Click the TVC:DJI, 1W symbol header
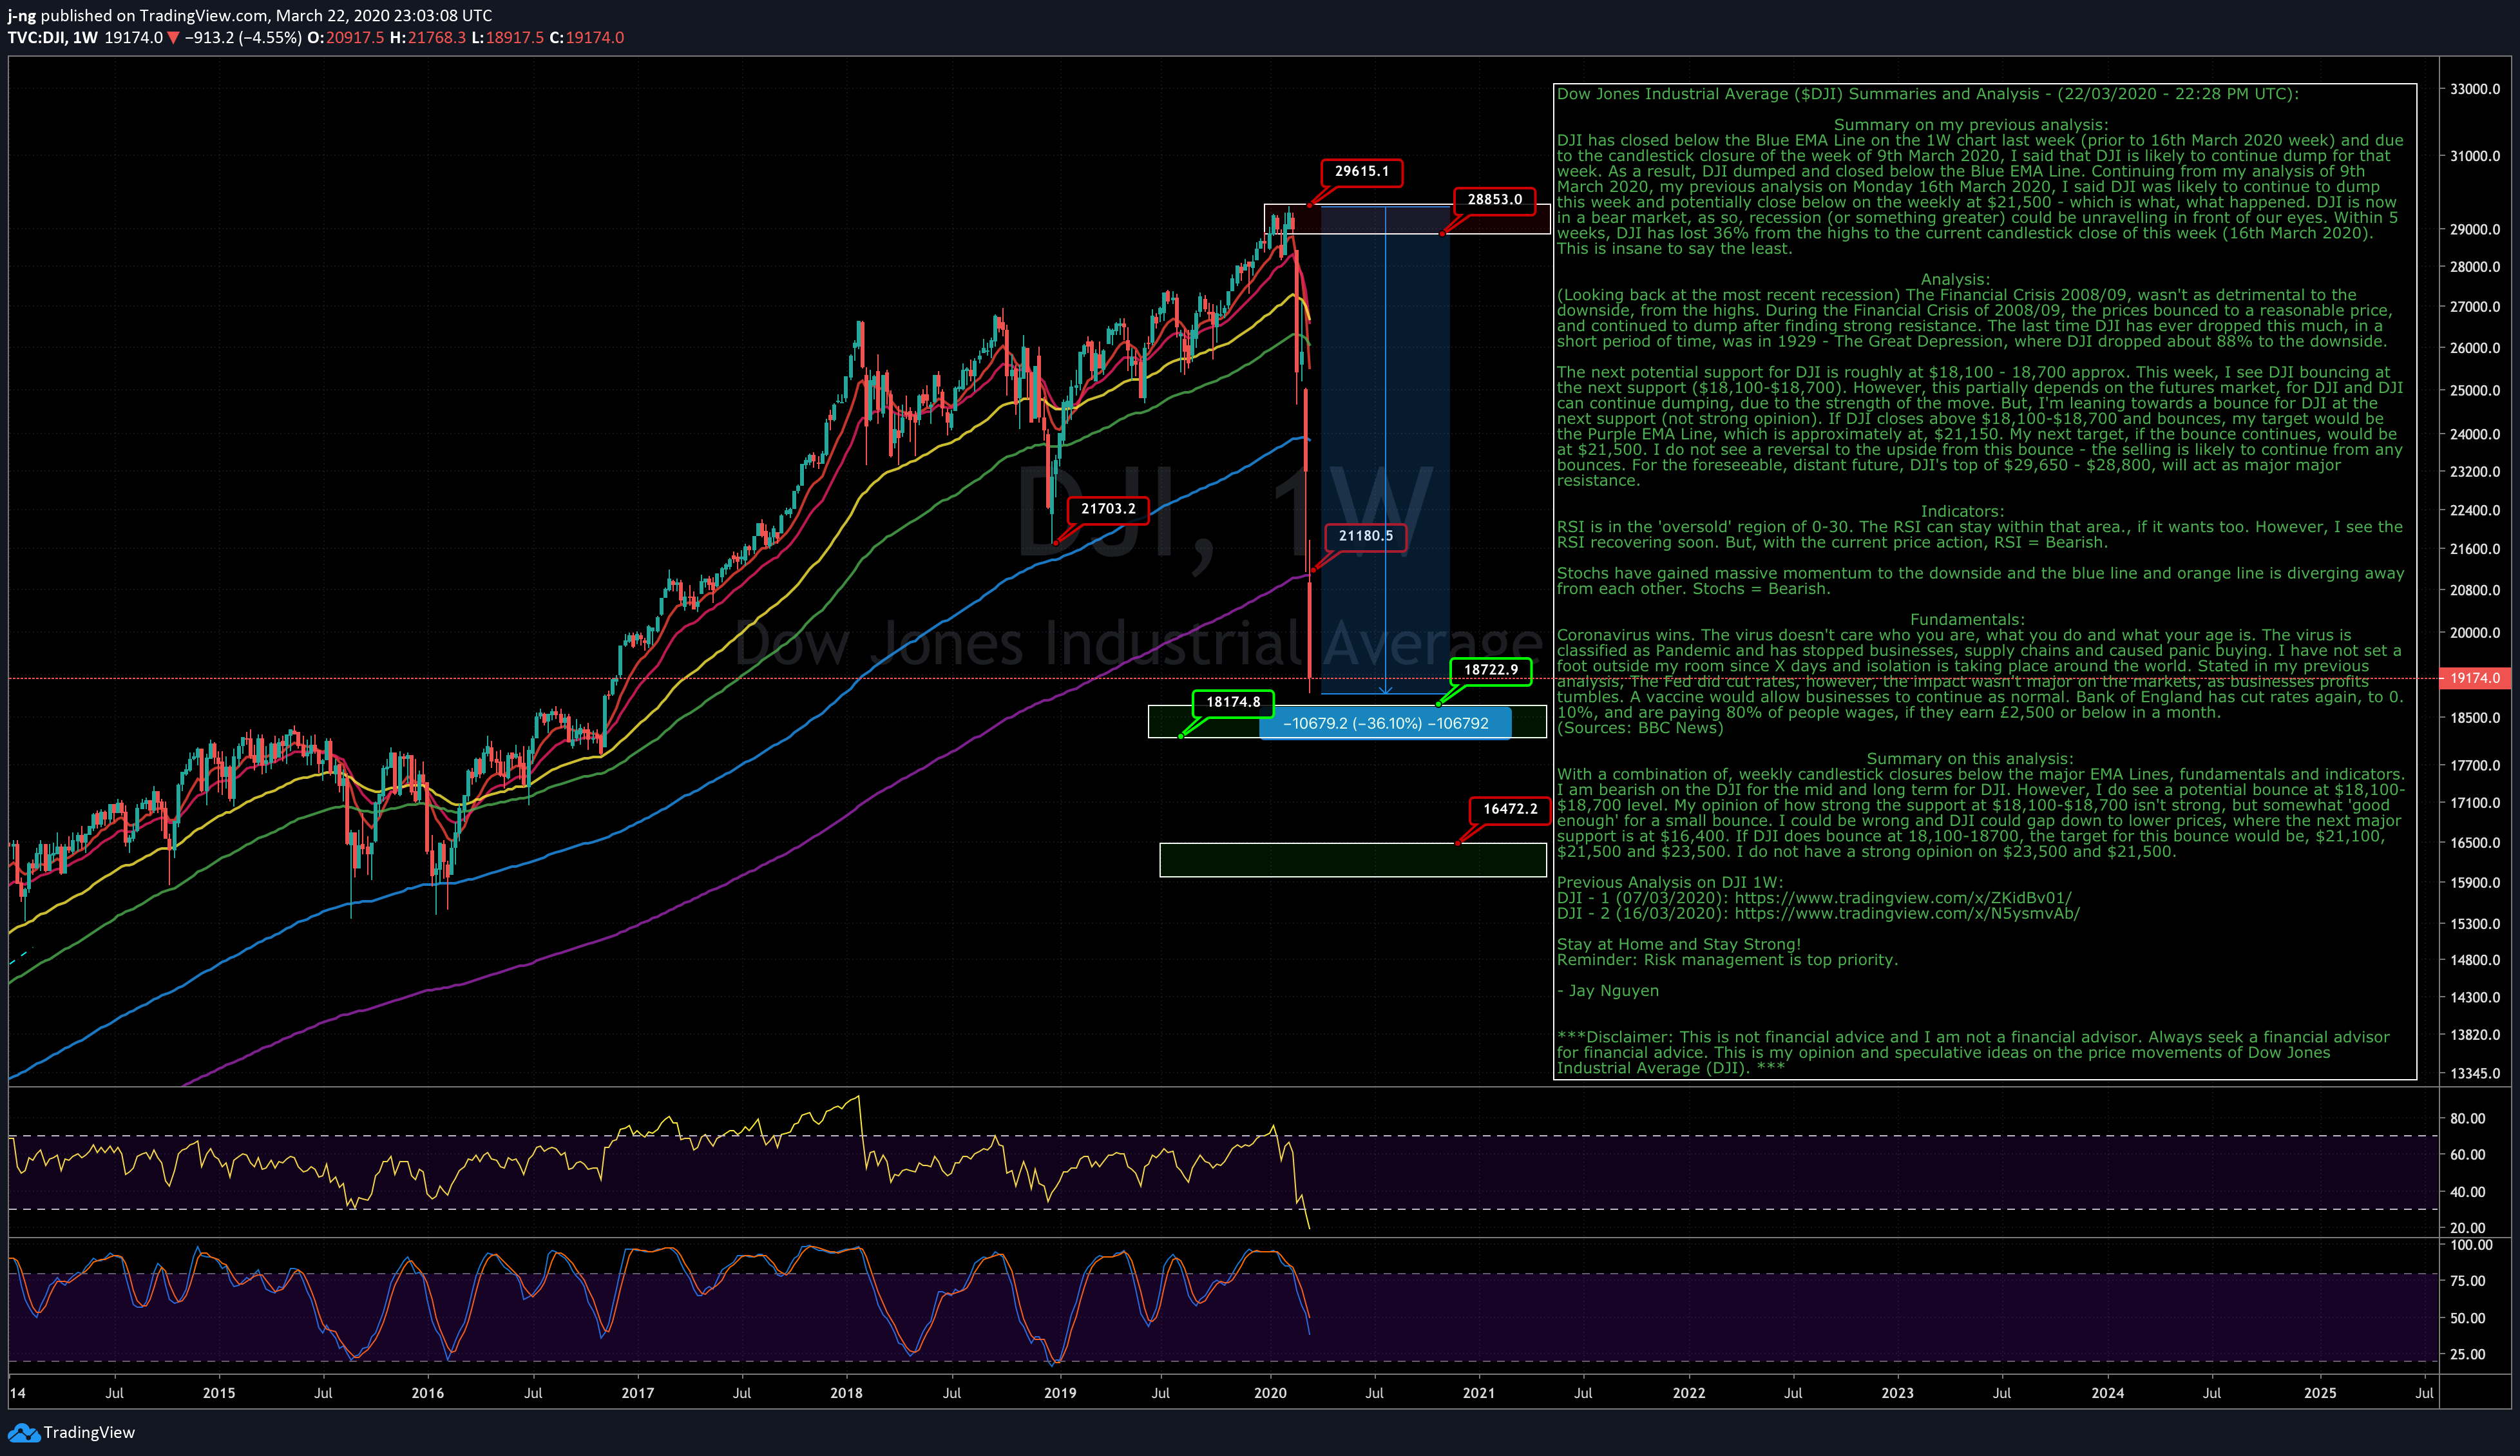This screenshot has width=2520, height=1456. click(x=53, y=38)
